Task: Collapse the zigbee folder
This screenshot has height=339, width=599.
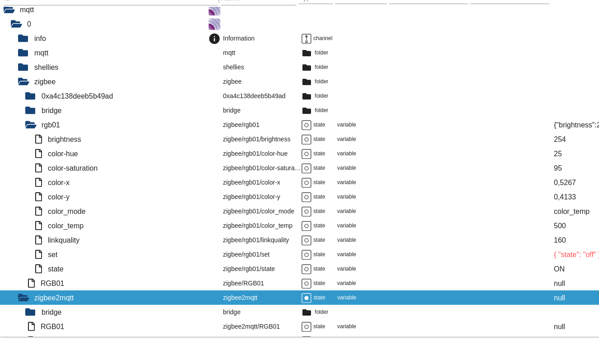Action: pos(23,81)
